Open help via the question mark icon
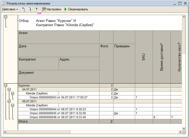The height and width of the screenshot is (138, 189). point(37,9)
